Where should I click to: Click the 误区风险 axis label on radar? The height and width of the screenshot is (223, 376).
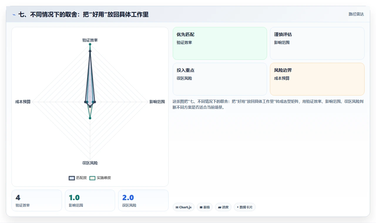pyautogui.click(x=90, y=163)
